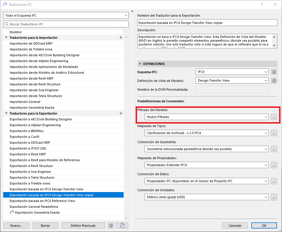Open Mapeado de Tipos ellipsis options
Image resolution: width=282 pixels, height=232 pixels.
coord(274,133)
